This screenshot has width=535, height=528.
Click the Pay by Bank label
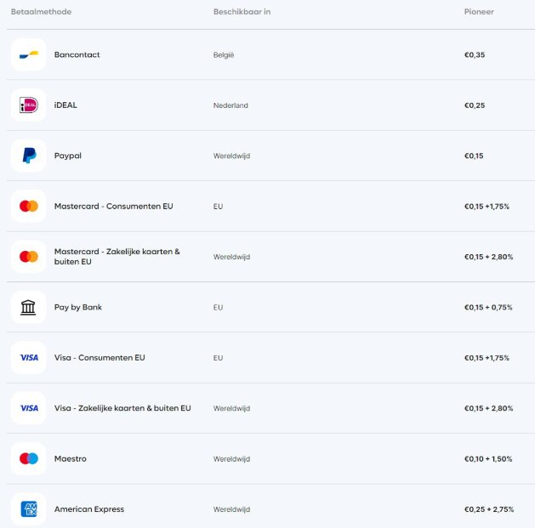pyautogui.click(x=77, y=307)
